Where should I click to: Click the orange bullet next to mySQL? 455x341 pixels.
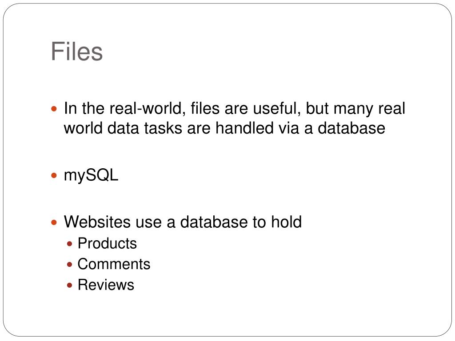(x=54, y=175)
